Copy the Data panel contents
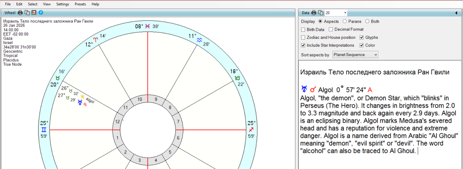Image resolution: width=463 pixels, height=169 pixels. (320, 13)
